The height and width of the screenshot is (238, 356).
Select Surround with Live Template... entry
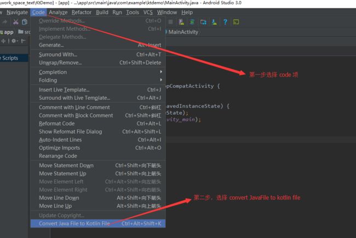tap(98, 98)
